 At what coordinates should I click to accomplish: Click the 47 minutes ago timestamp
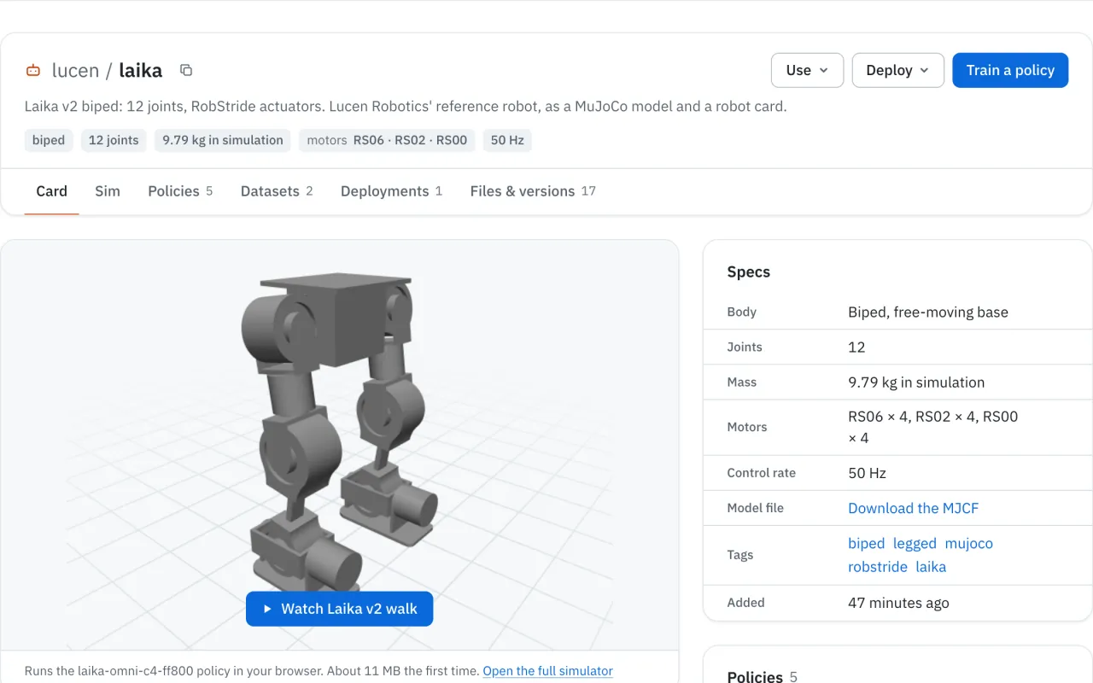coord(898,603)
